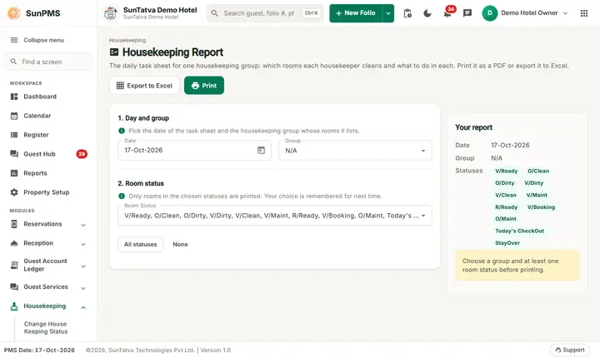Open the Dashboard menu item
Image resolution: width=600 pixels, height=358 pixels.
coord(48,97)
